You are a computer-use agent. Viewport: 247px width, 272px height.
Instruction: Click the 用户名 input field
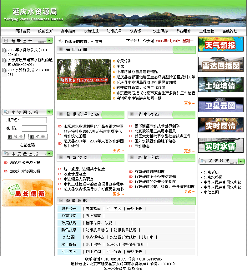pos(34,120)
